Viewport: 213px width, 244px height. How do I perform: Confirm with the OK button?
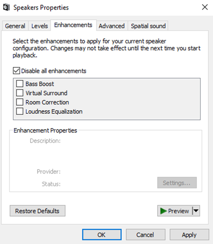[101, 235]
